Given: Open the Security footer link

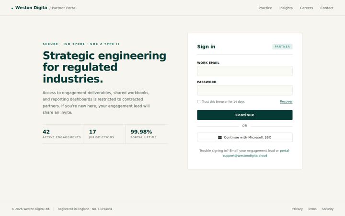Looking at the screenshot, I should point(327,209).
